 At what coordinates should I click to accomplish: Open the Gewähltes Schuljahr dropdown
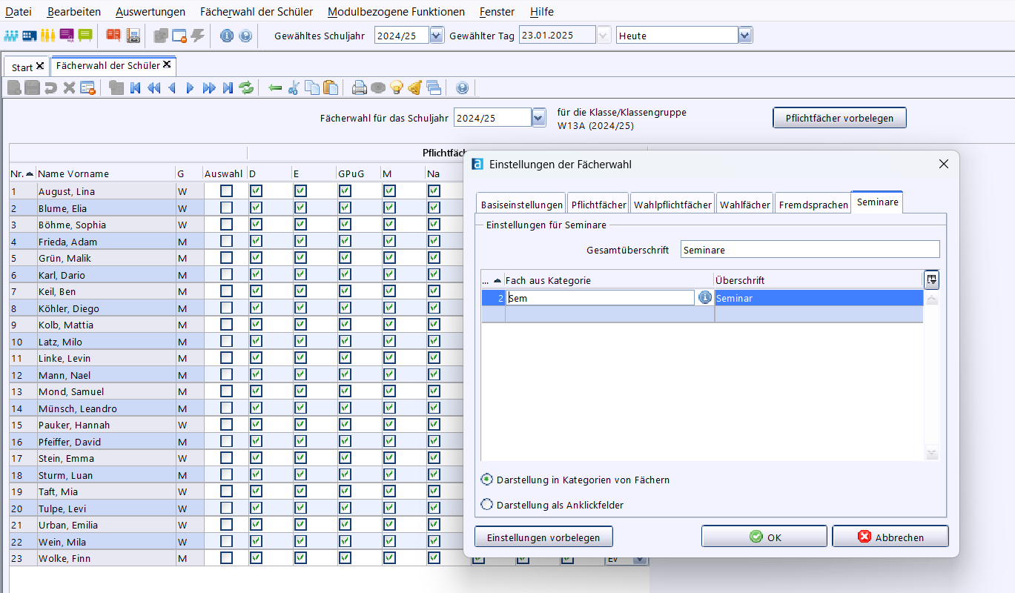(437, 36)
